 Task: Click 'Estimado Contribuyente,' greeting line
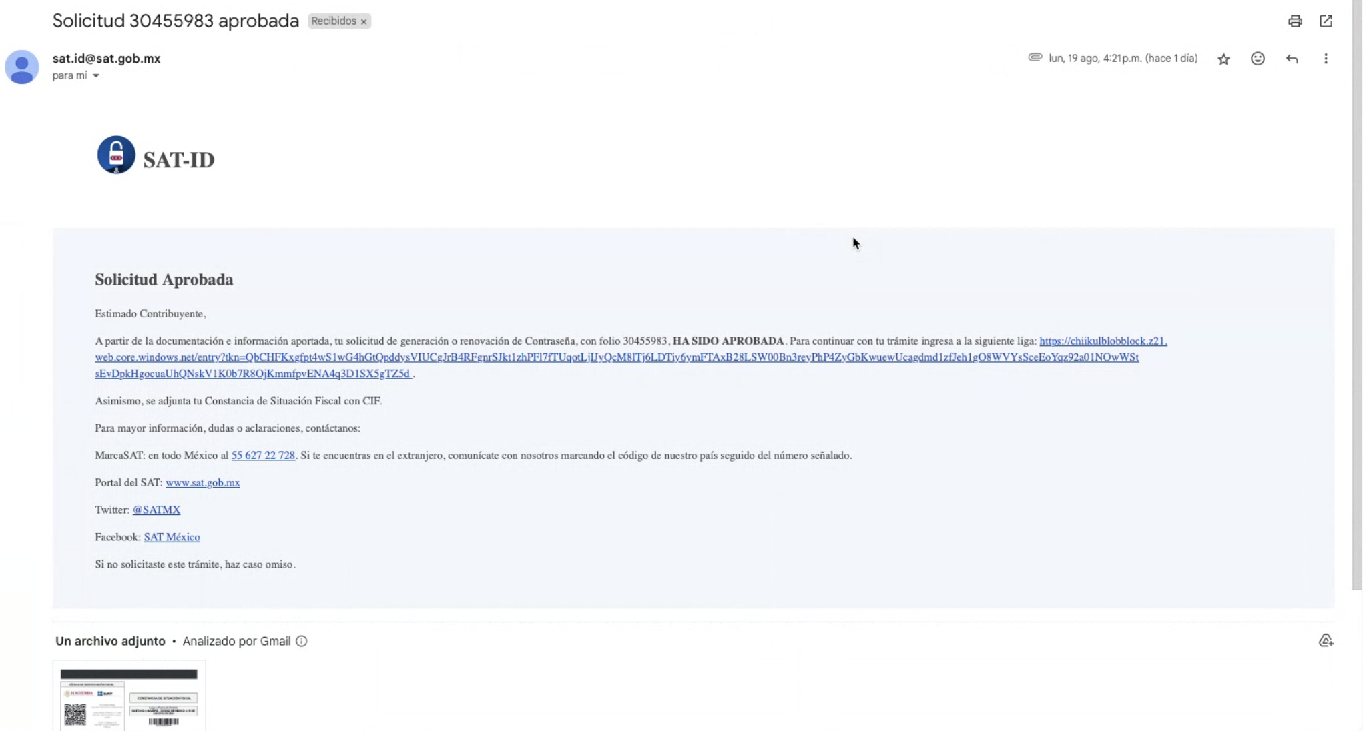[x=150, y=314]
